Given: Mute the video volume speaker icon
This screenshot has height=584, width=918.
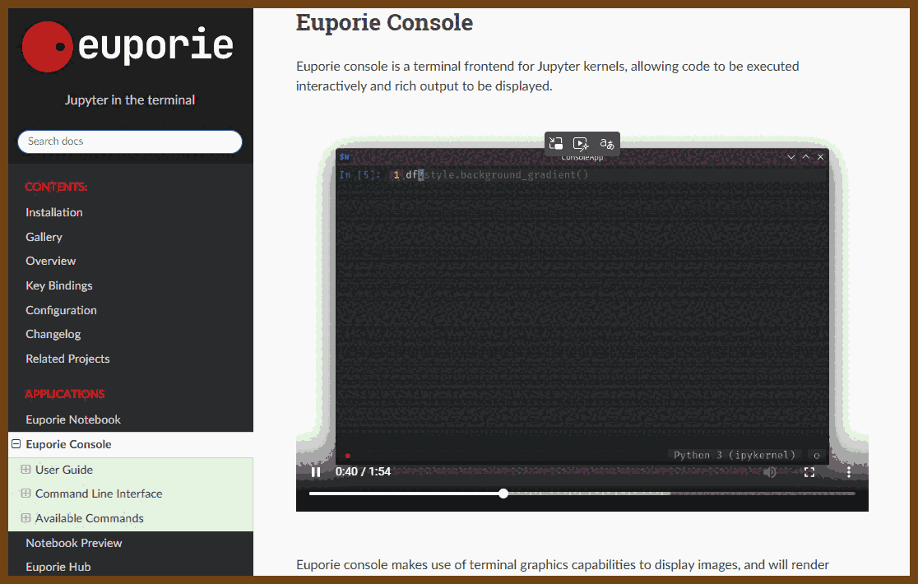Looking at the screenshot, I should tap(770, 472).
